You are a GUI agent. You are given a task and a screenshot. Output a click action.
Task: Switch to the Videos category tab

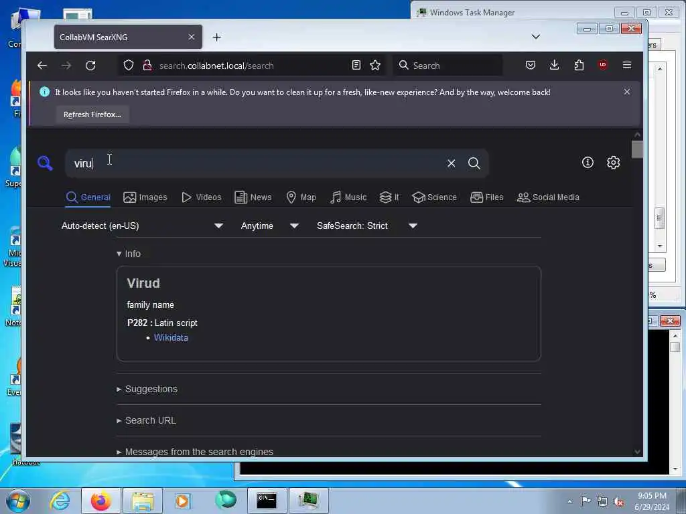click(x=201, y=197)
